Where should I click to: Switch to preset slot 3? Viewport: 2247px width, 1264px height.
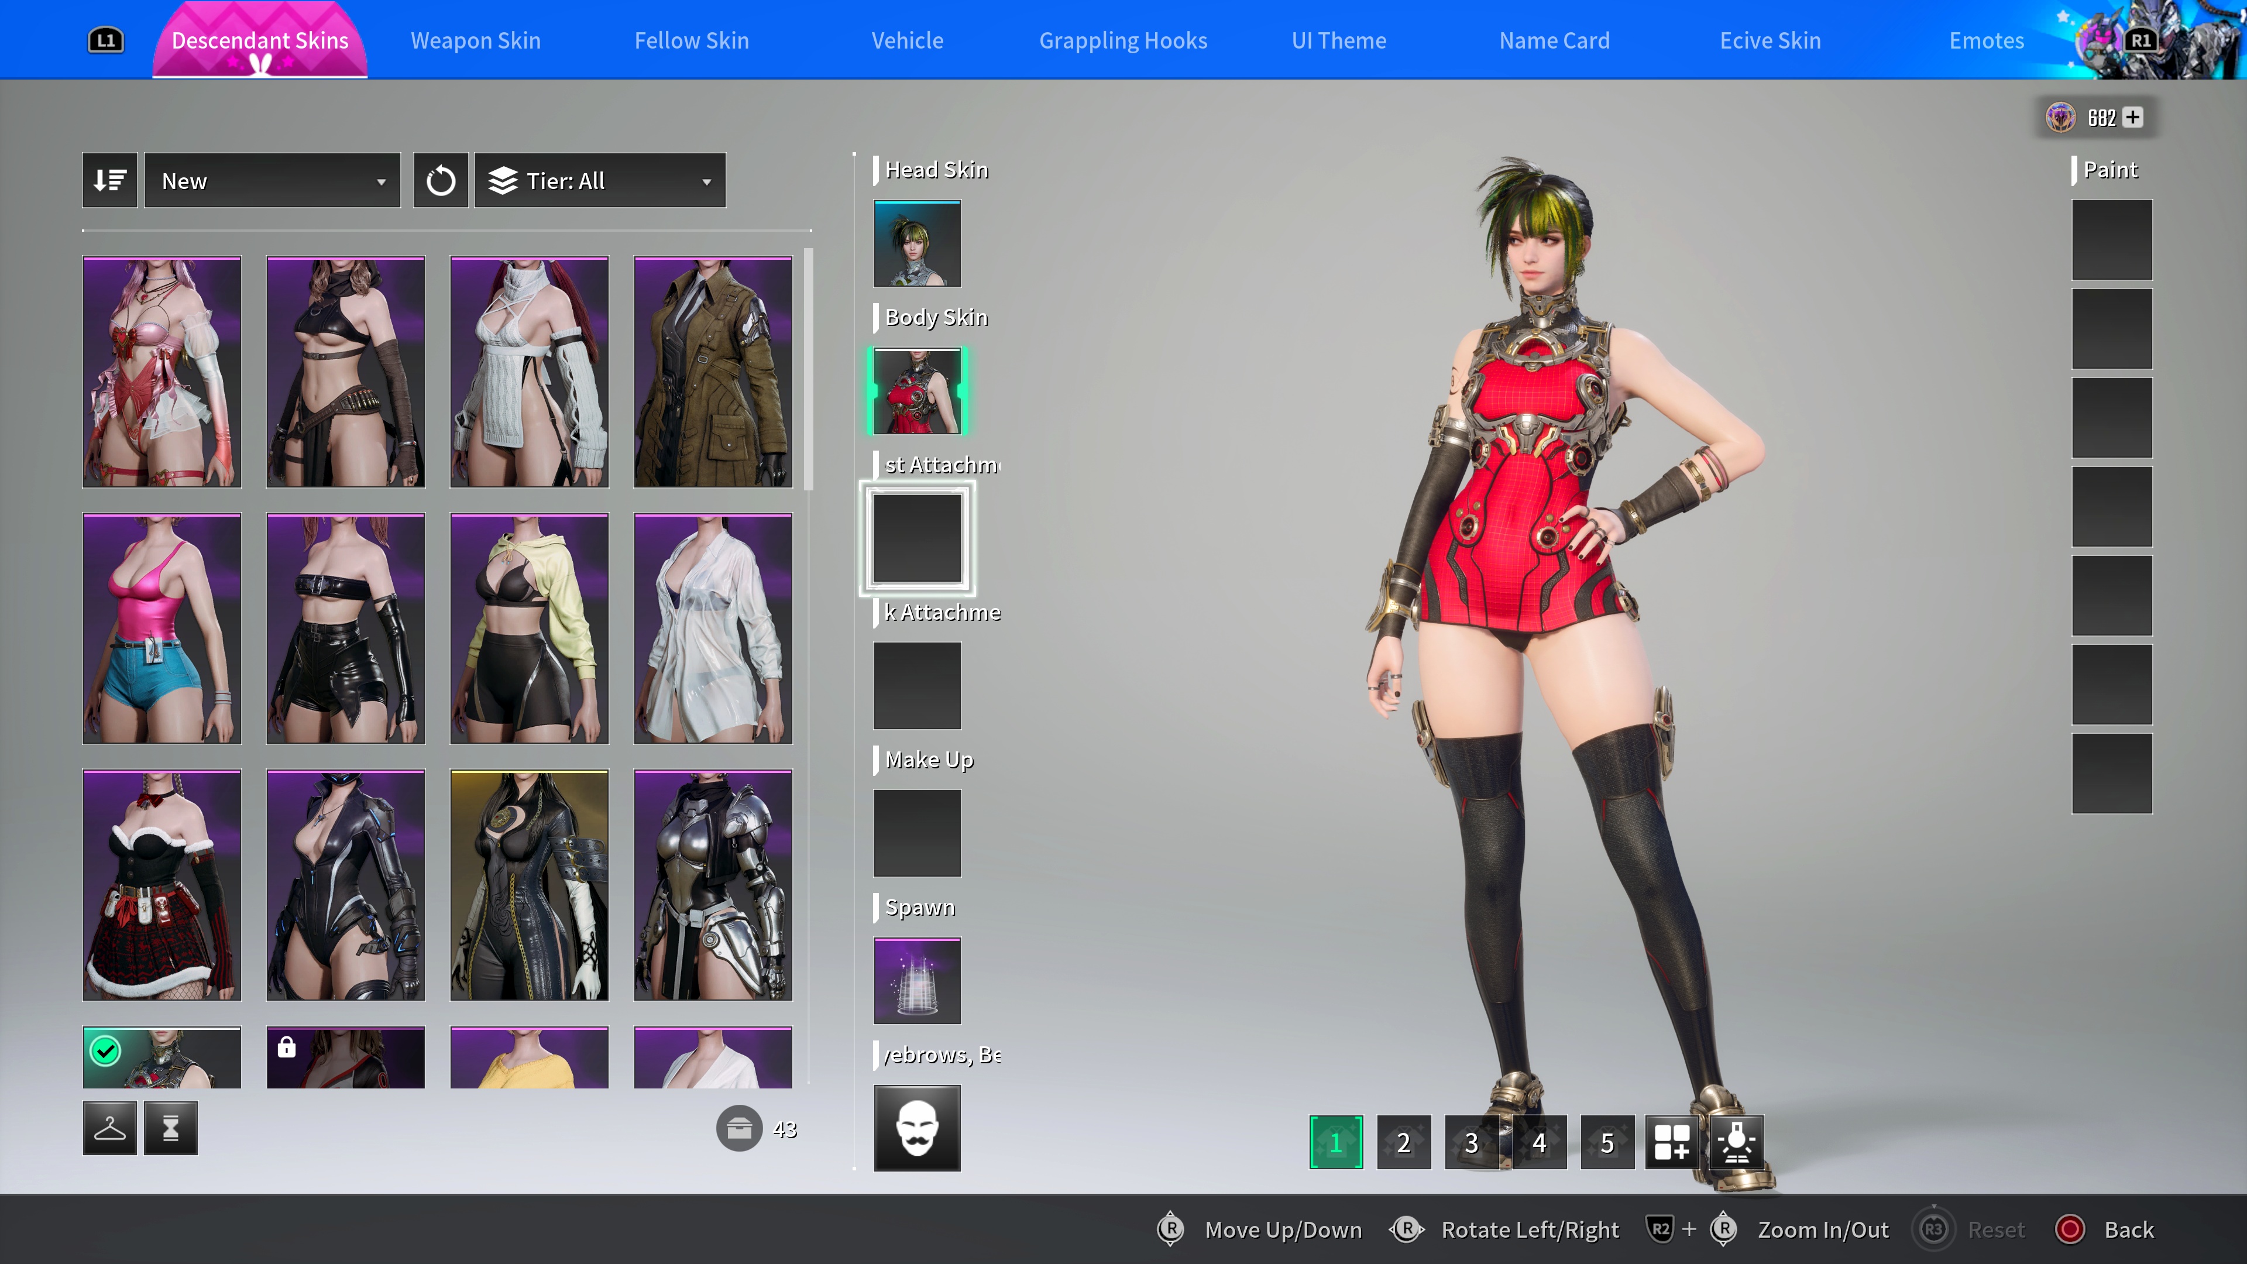pos(1472,1142)
